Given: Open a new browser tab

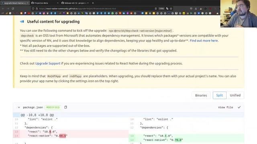Looking at the screenshot, I should 93,3.
